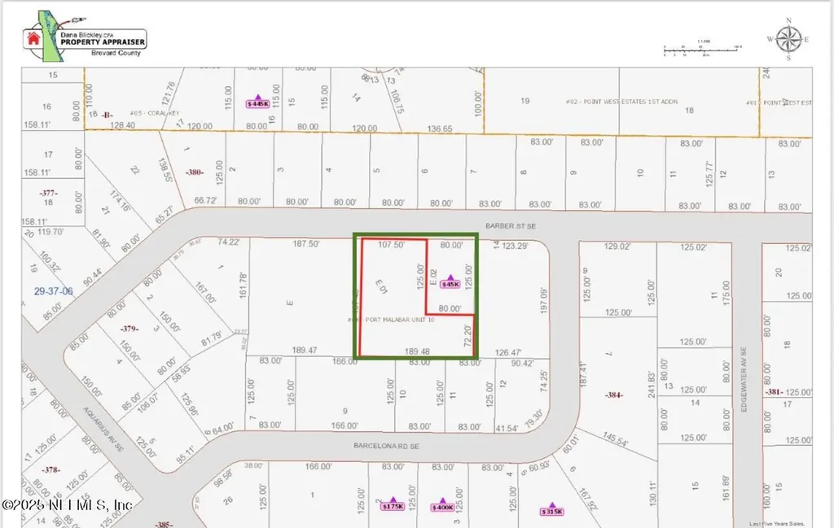The image size is (834, 528).
Task: Click the 41.54' dimension
Action: coord(507,428)
